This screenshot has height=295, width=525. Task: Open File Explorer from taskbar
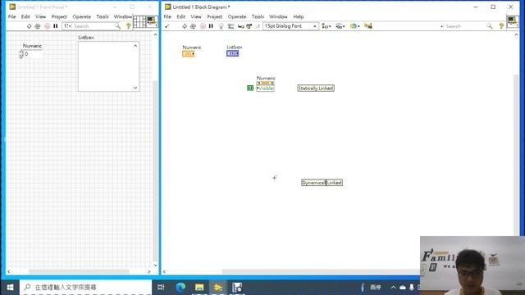(x=199, y=288)
